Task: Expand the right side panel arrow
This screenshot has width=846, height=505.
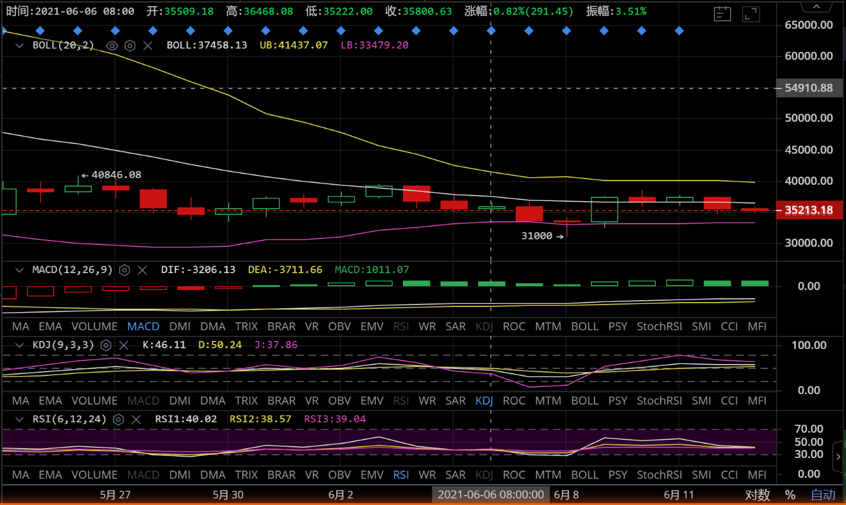Action: [839, 456]
